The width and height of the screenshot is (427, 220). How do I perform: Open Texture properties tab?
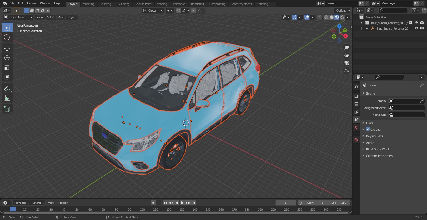(x=356, y=139)
